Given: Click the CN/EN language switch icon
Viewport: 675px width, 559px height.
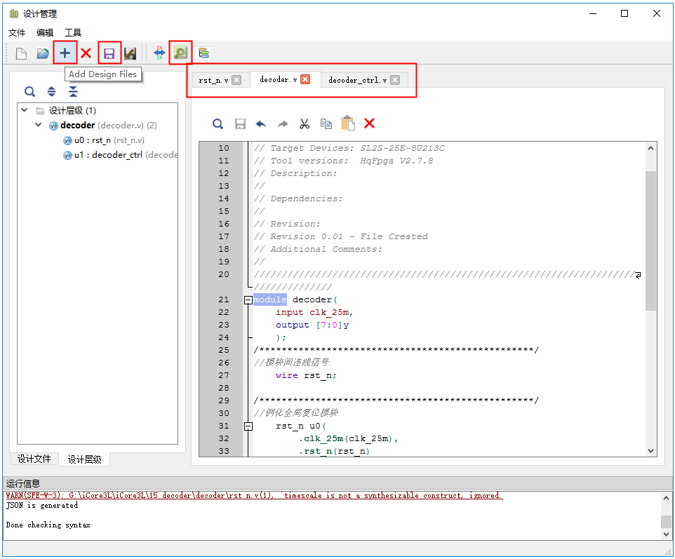Looking at the screenshot, I should click(x=159, y=53).
